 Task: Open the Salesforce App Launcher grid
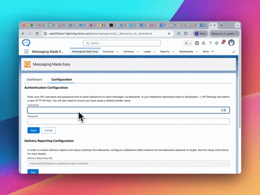26,52
